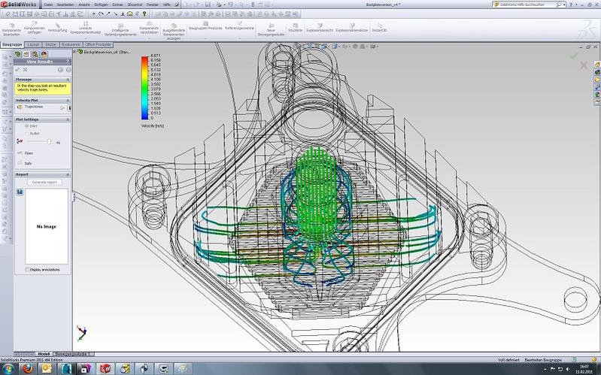The width and height of the screenshot is (601, 375).
Task: Click the save report image icon
Action: (20, 192)
